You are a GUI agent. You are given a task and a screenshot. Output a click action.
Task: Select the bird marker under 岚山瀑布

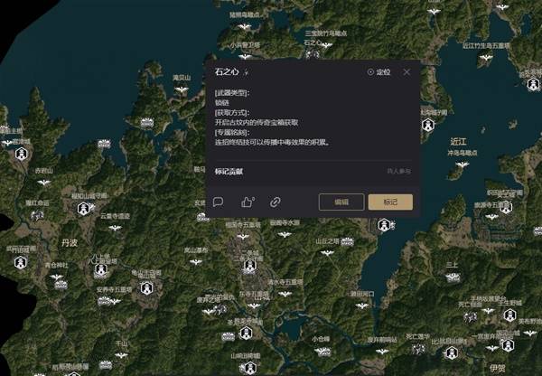click(x=196, y=262)
